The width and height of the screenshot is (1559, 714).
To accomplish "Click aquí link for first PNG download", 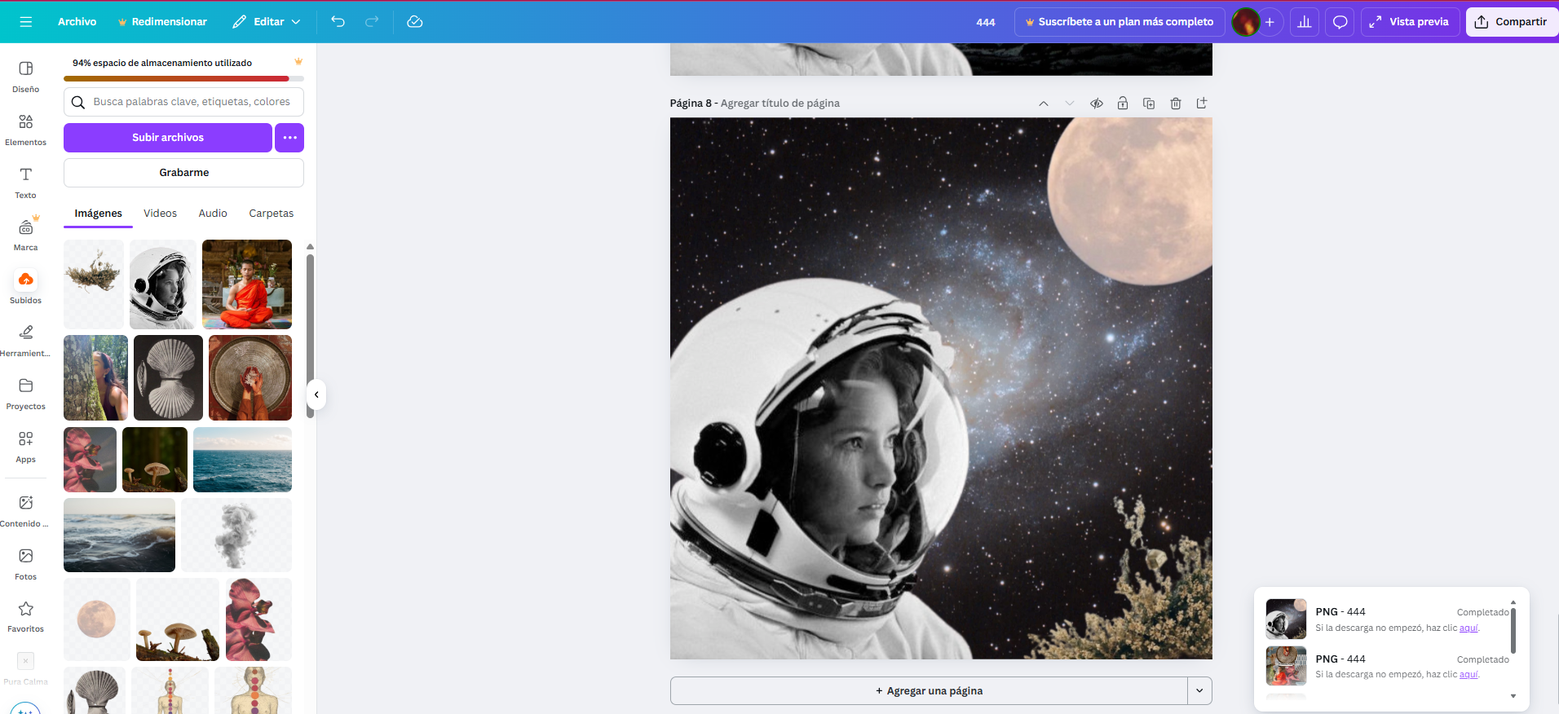I will (1468, 628).
